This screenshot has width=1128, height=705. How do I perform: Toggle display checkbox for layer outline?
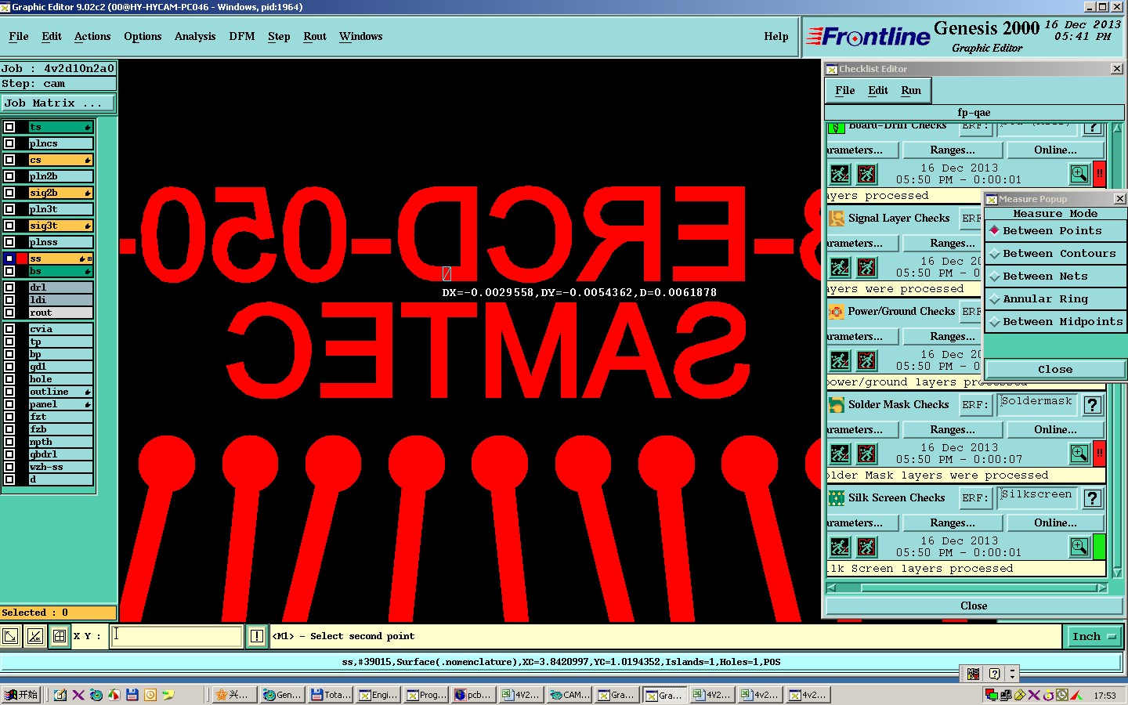[9, 392]
